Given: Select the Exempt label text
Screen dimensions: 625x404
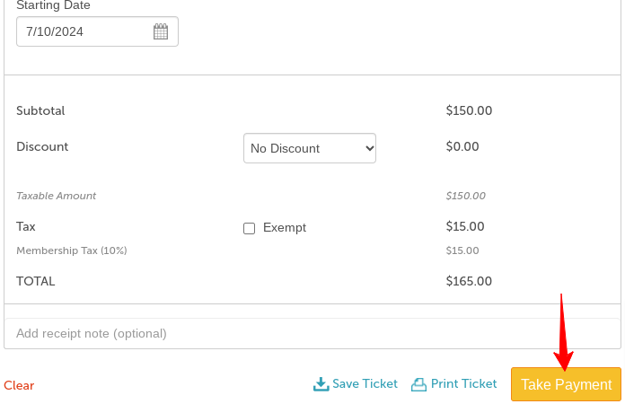Looking at the screenshot, I should [x=285, y=227].
